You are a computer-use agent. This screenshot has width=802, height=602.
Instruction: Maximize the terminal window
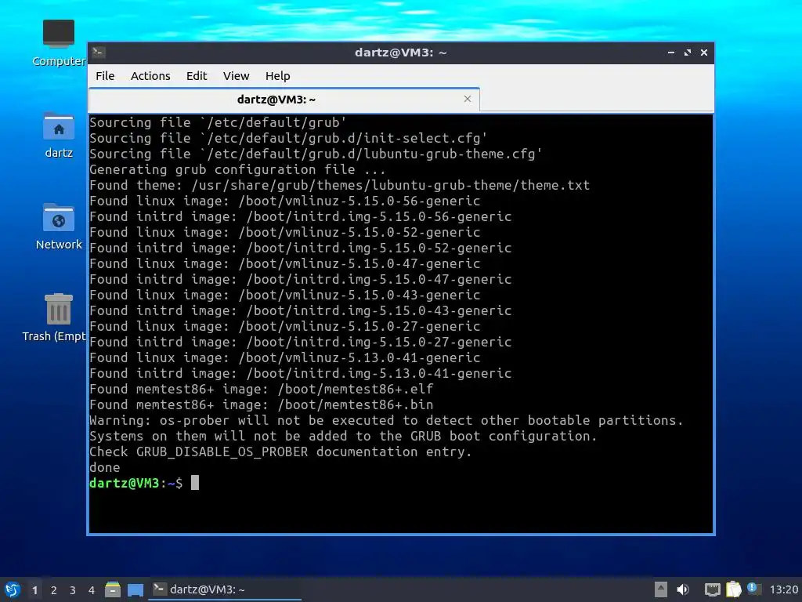[x=688, y=53]
